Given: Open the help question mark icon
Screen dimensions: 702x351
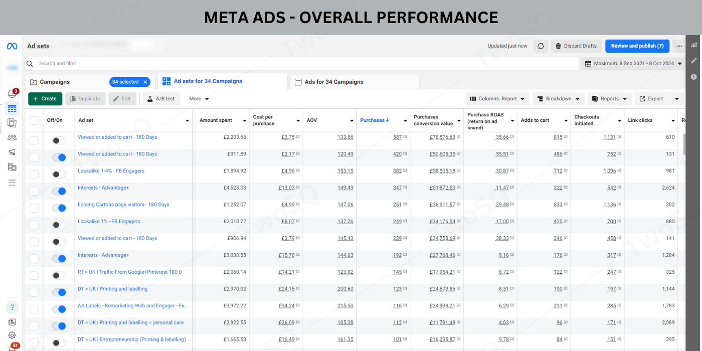Looking at the screenshot, I should pyautogui.click(x=12, y=307).
